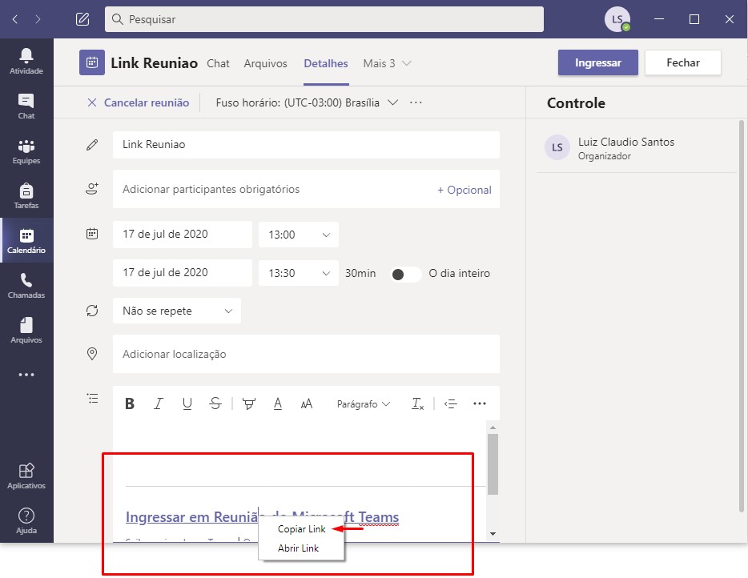Click the meeting calendar icon beside title
748x578 pixels.
[x=92, y=62]
